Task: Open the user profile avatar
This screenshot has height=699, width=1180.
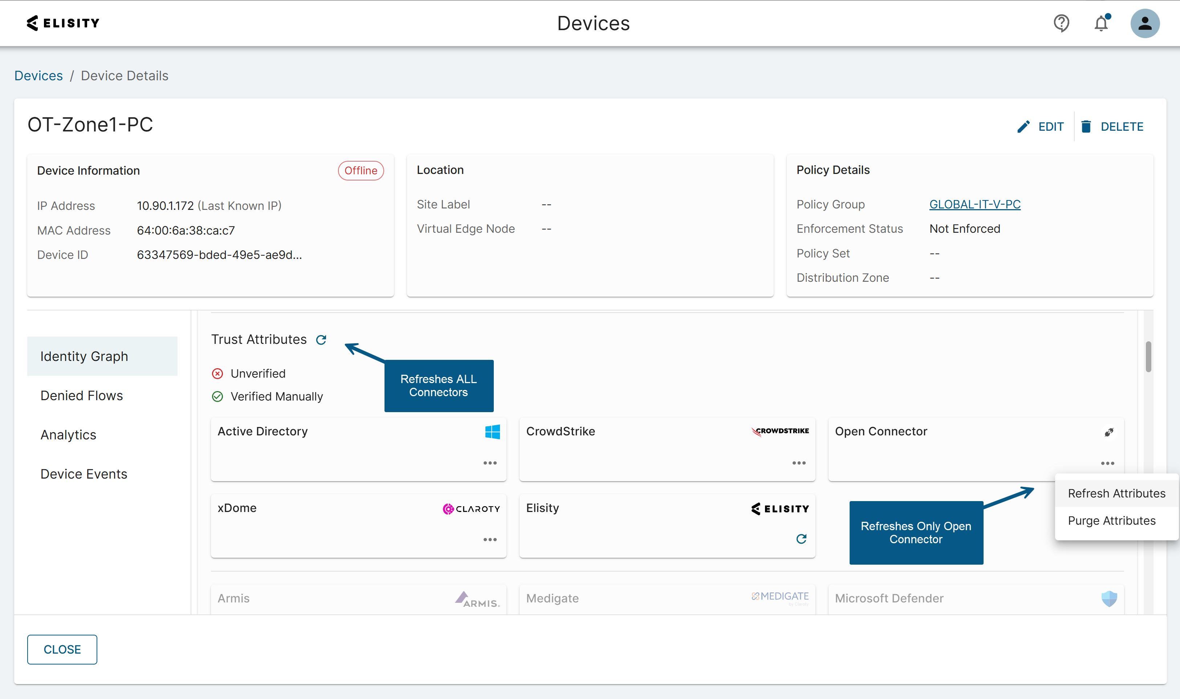Action: tap(1145, 23)
